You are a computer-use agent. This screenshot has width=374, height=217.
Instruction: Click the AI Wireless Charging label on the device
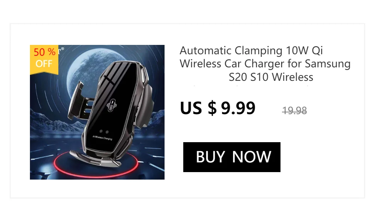pyautogui.click(x=102, y=138)
